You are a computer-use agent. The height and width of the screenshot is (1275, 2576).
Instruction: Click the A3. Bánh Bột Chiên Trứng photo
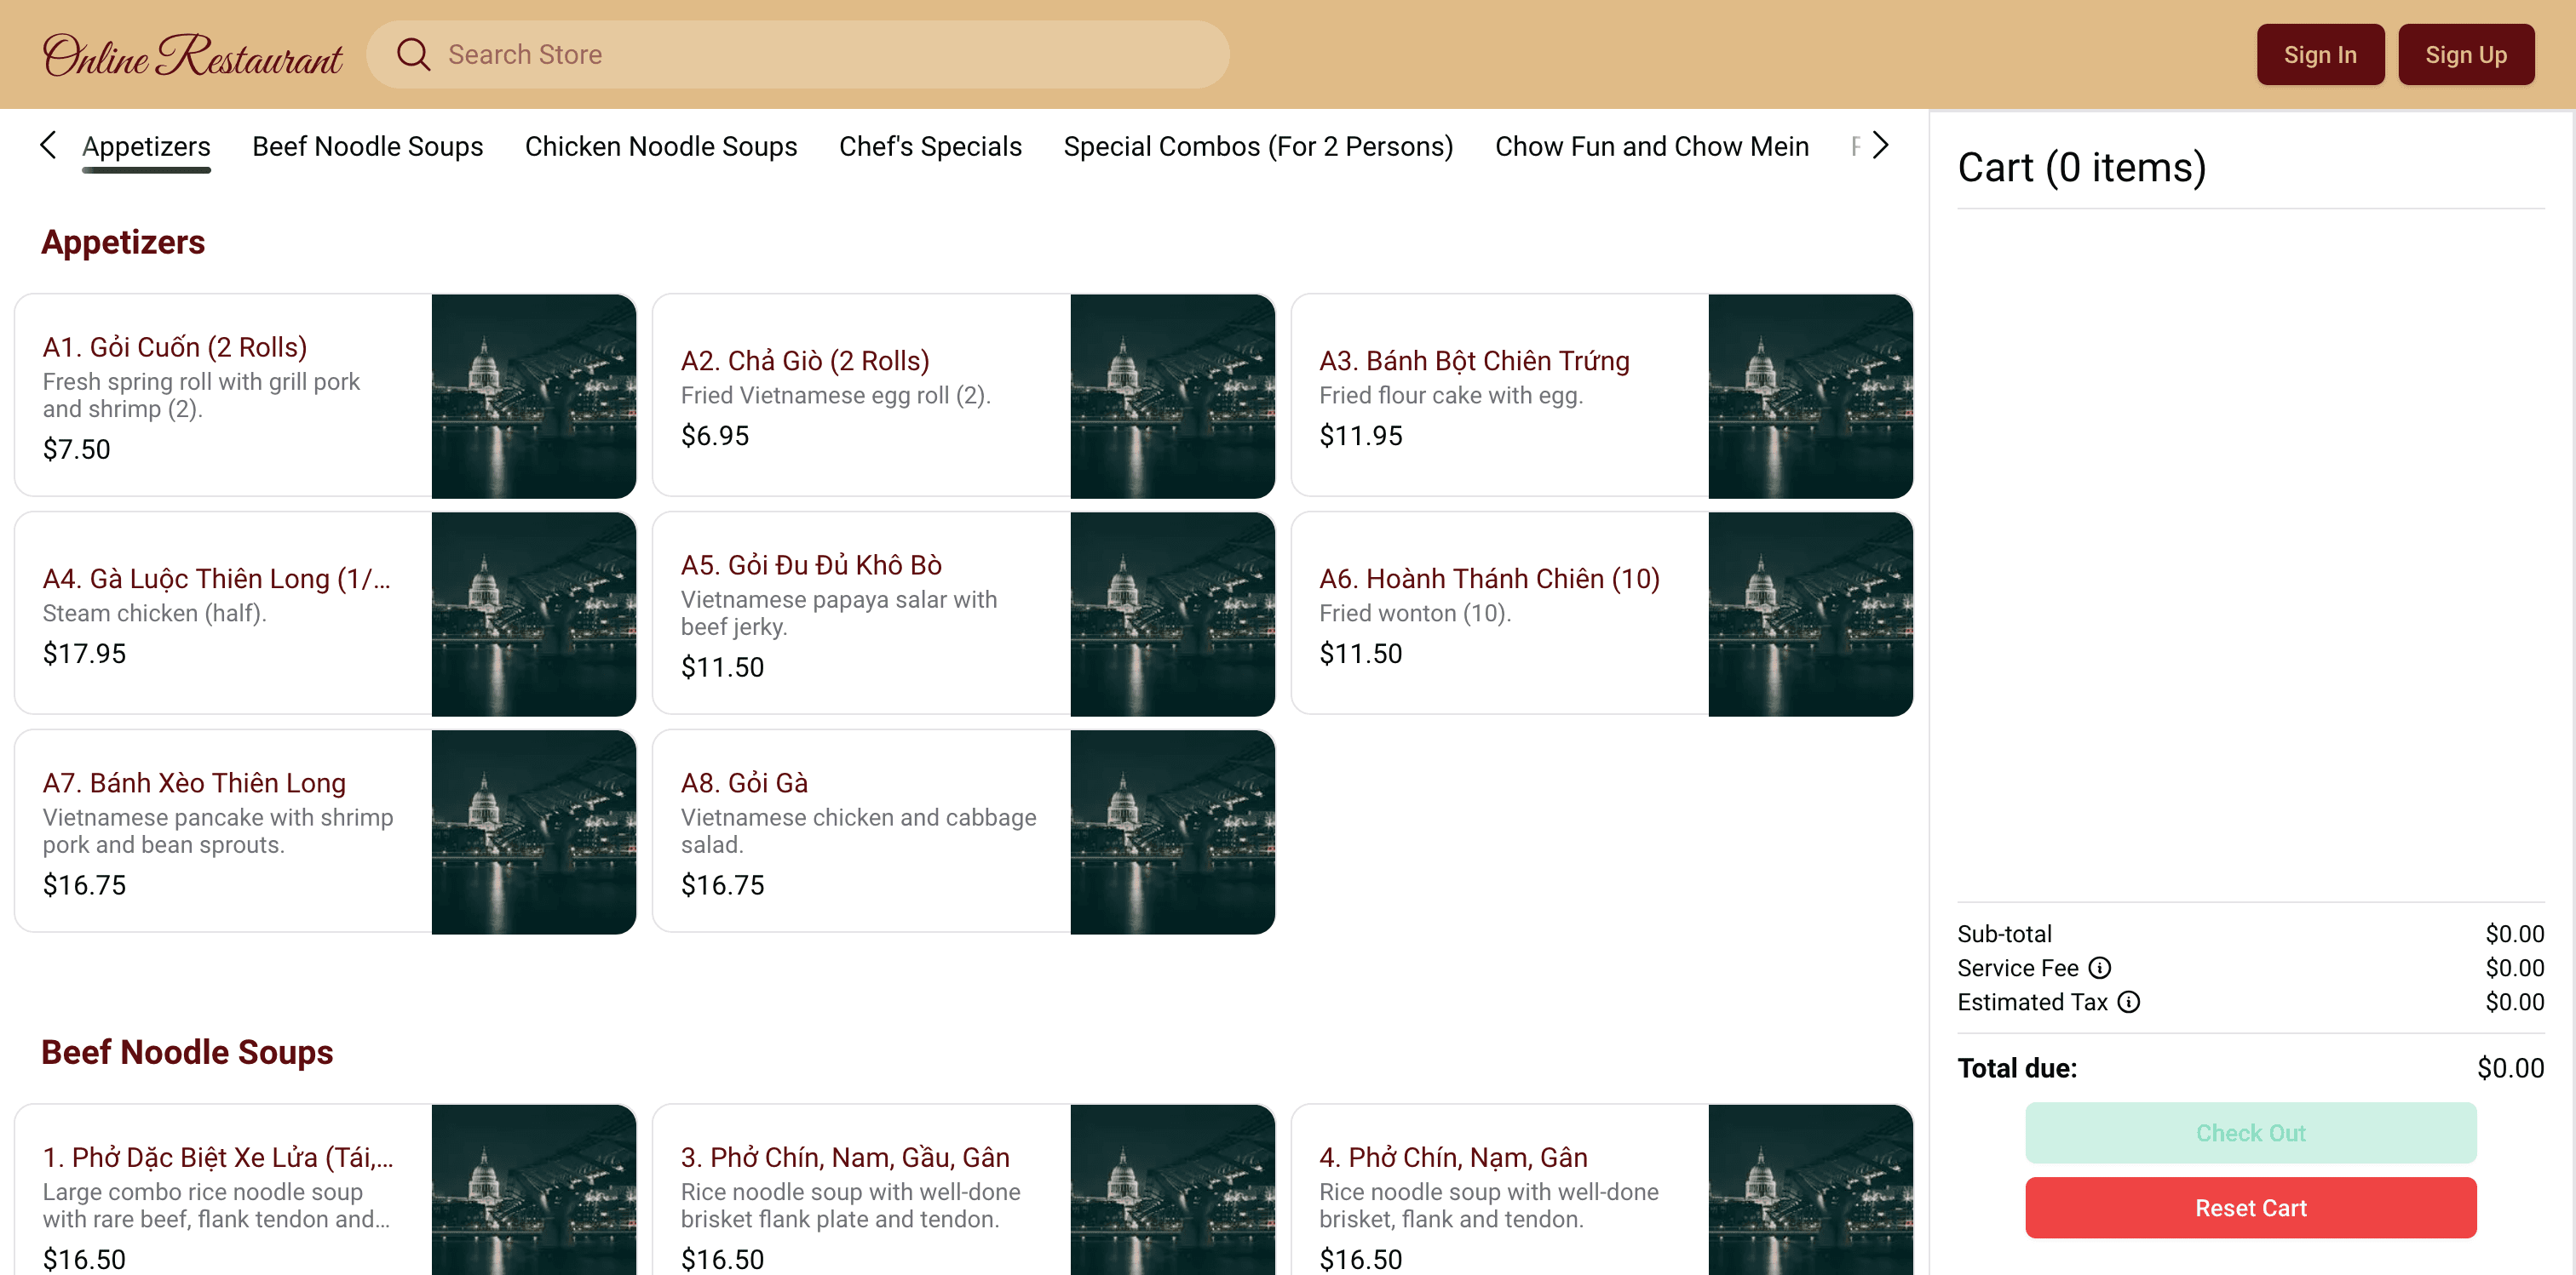pyautogui.click(x=1810, y=396)
